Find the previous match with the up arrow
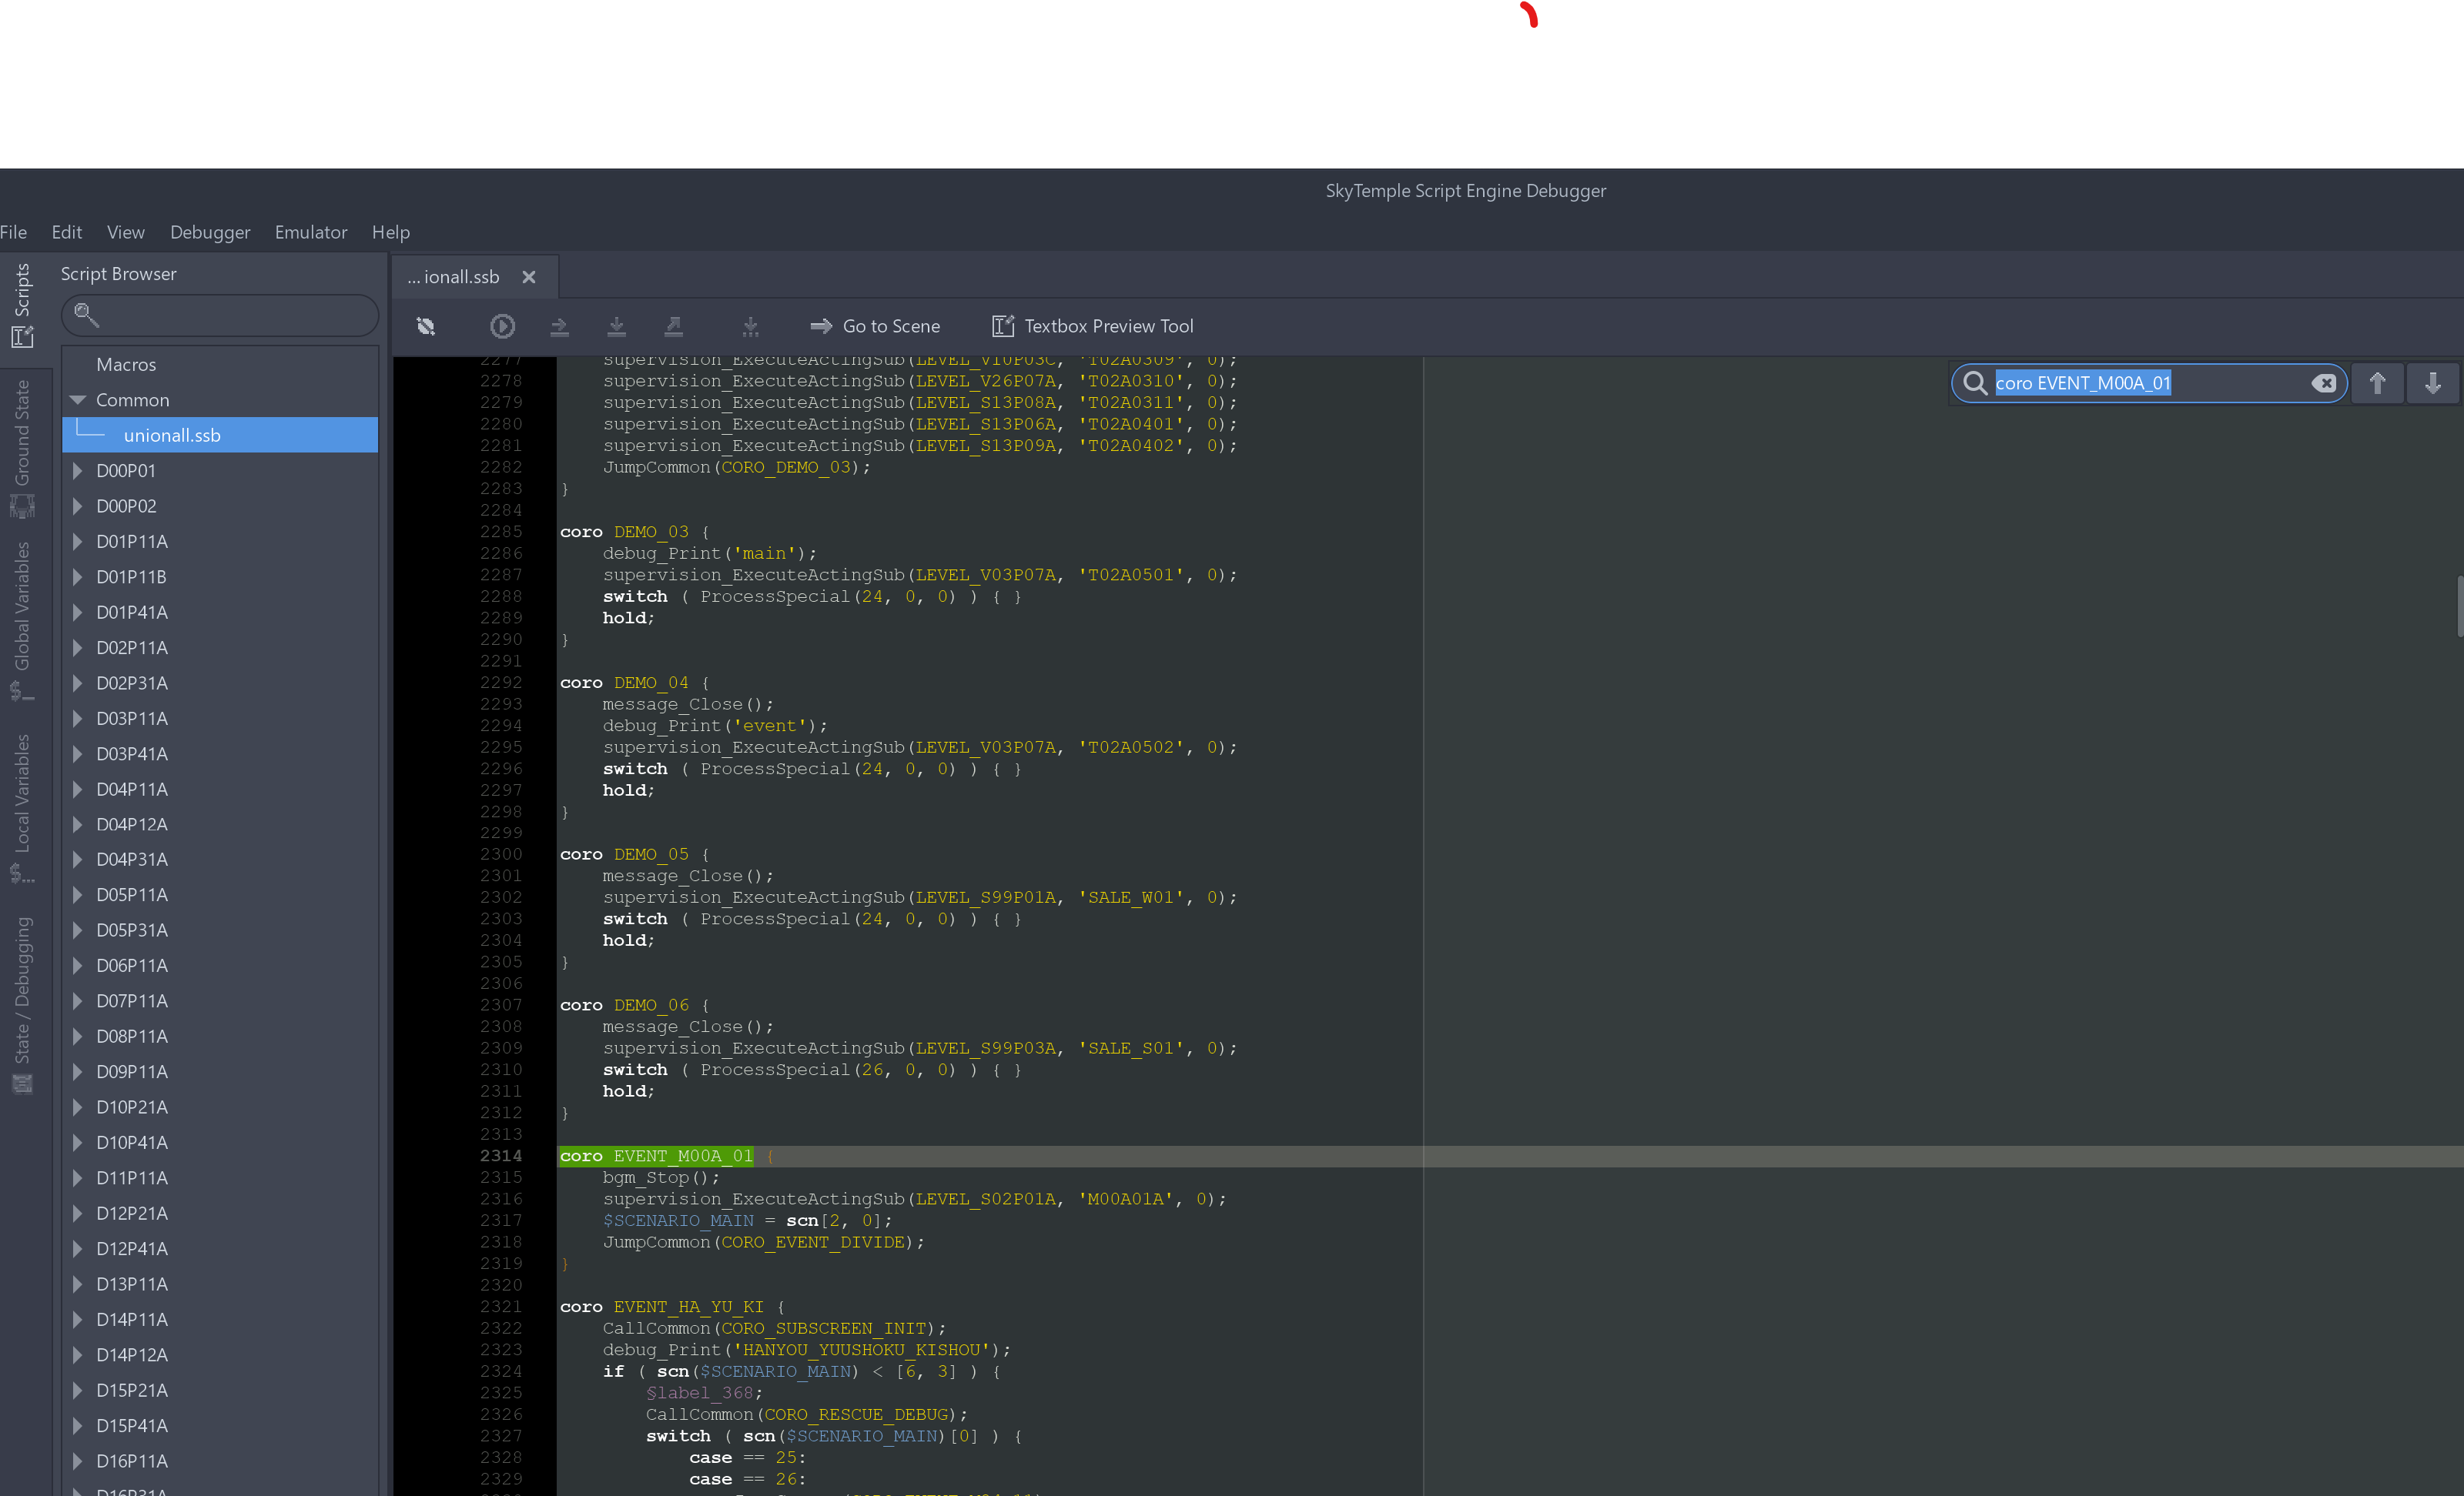 [x=2377, y=384]
